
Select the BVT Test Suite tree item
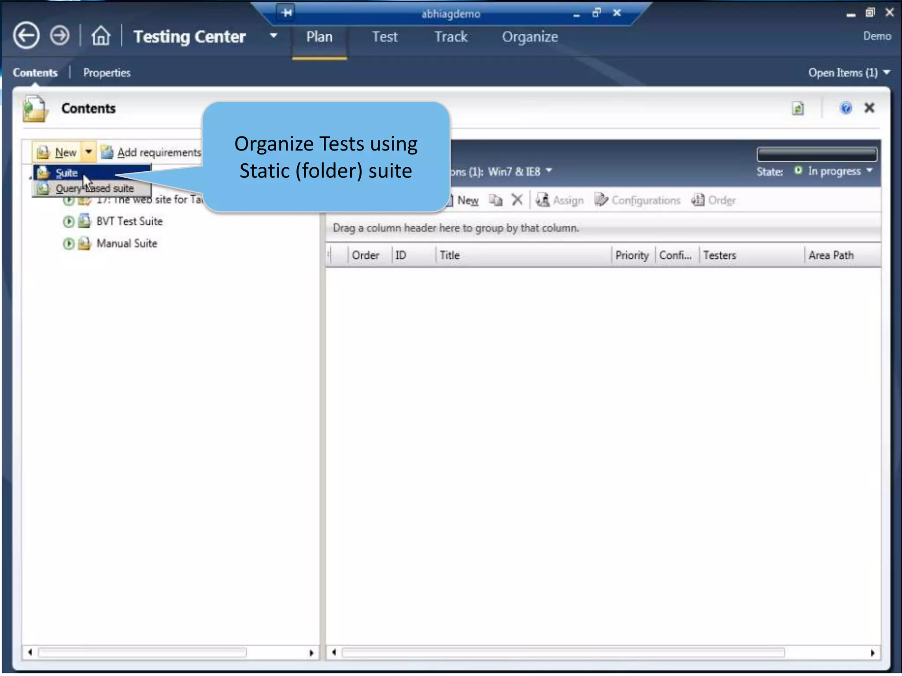click(129, 221)
